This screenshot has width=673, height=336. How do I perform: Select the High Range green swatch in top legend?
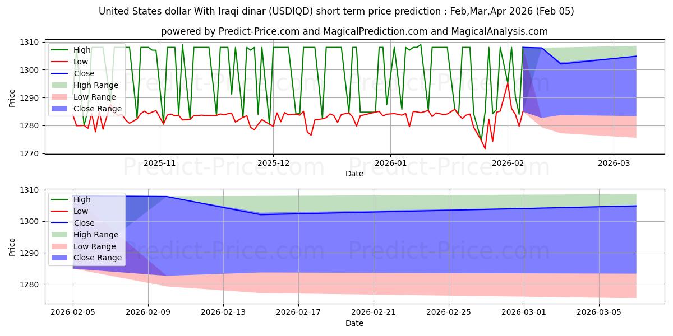coord(61,85)
